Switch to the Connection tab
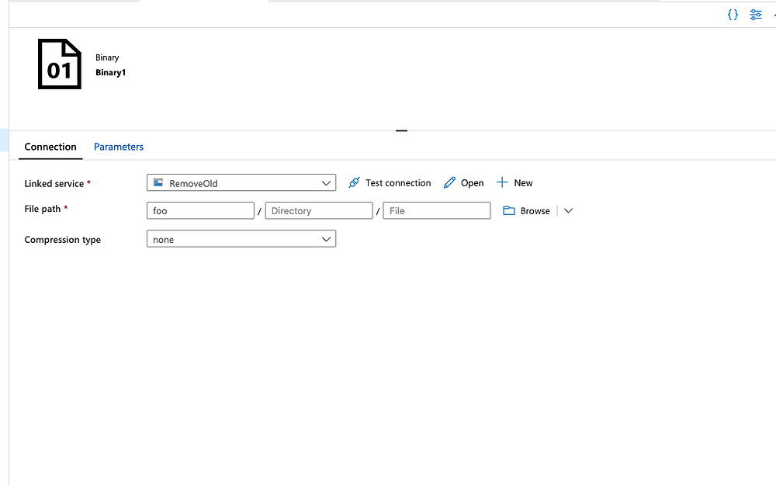The image size is (776, 485). click(x=50, y=147)
